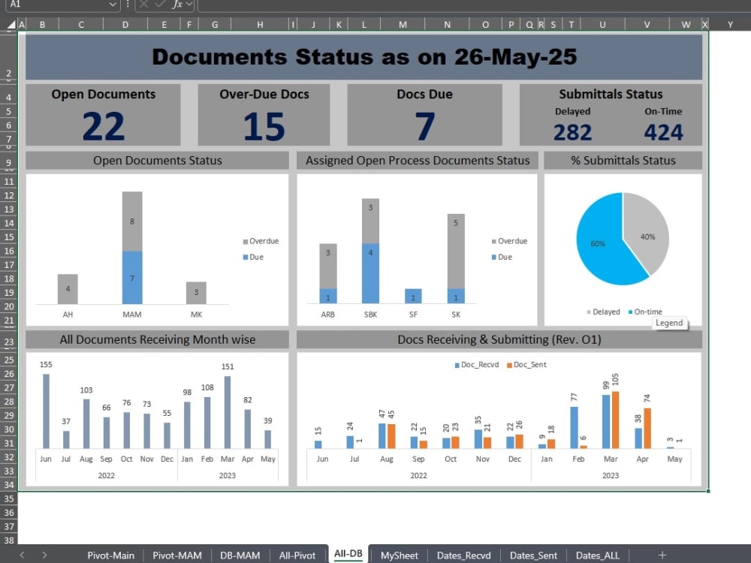Screen dimensions: 751x563
Task: Click the previous sheet navigation arrow
Action: pyautogui.click(x=23, y=555)
